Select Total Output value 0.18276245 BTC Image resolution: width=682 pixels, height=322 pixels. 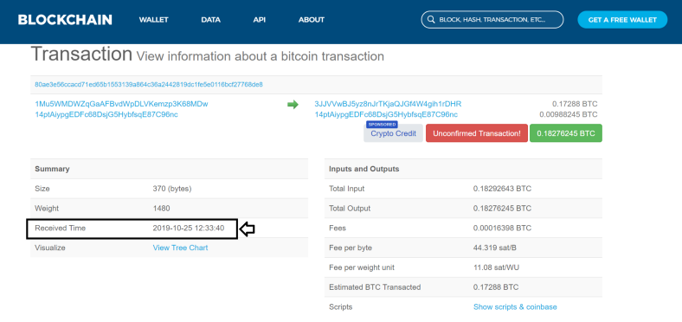click(x=502, y=209)
